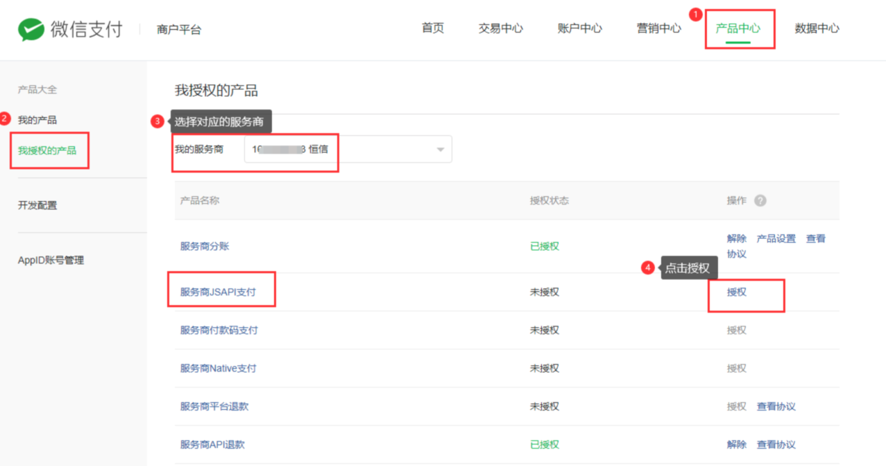The image size is (886, 466).
Task: Click 授权 for 服务商平台退款
Action: (x=737, y=406)
